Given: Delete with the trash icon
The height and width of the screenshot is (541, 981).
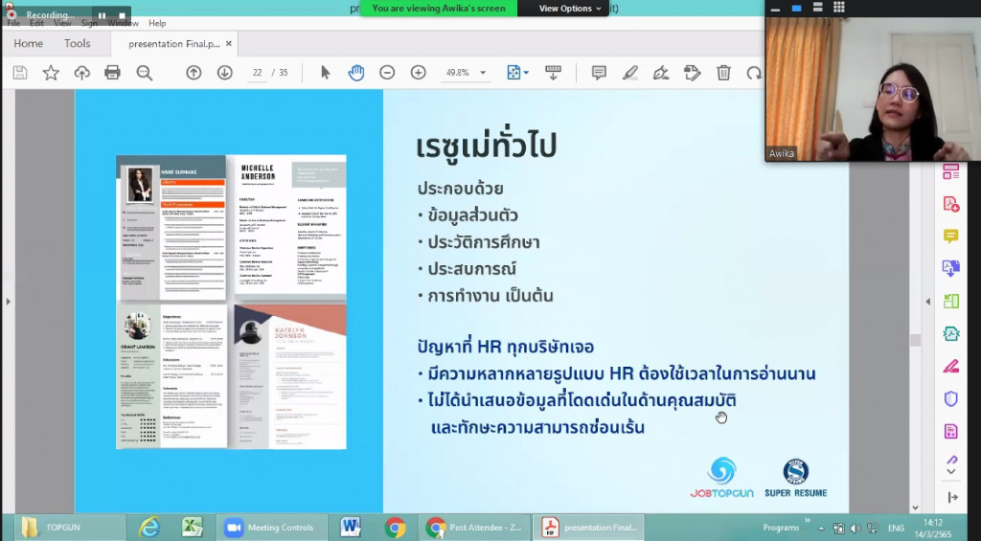Looking at the screenshot, I should (723, 73).
